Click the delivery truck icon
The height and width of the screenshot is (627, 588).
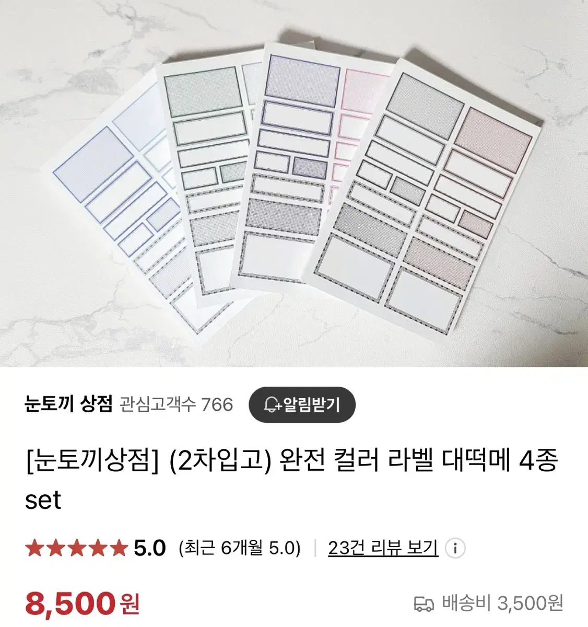click(x=424, y=603)
